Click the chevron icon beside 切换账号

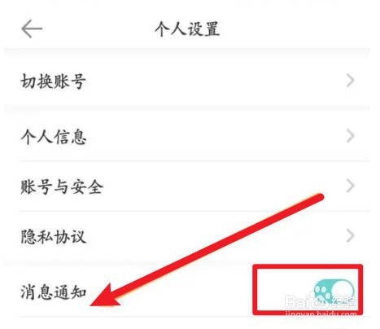pos(351,81)
